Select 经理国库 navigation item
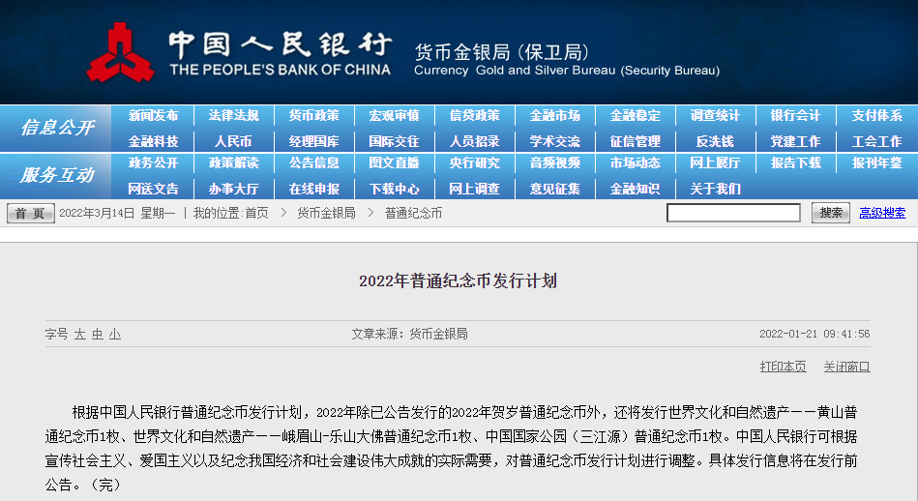 point(313,141)
